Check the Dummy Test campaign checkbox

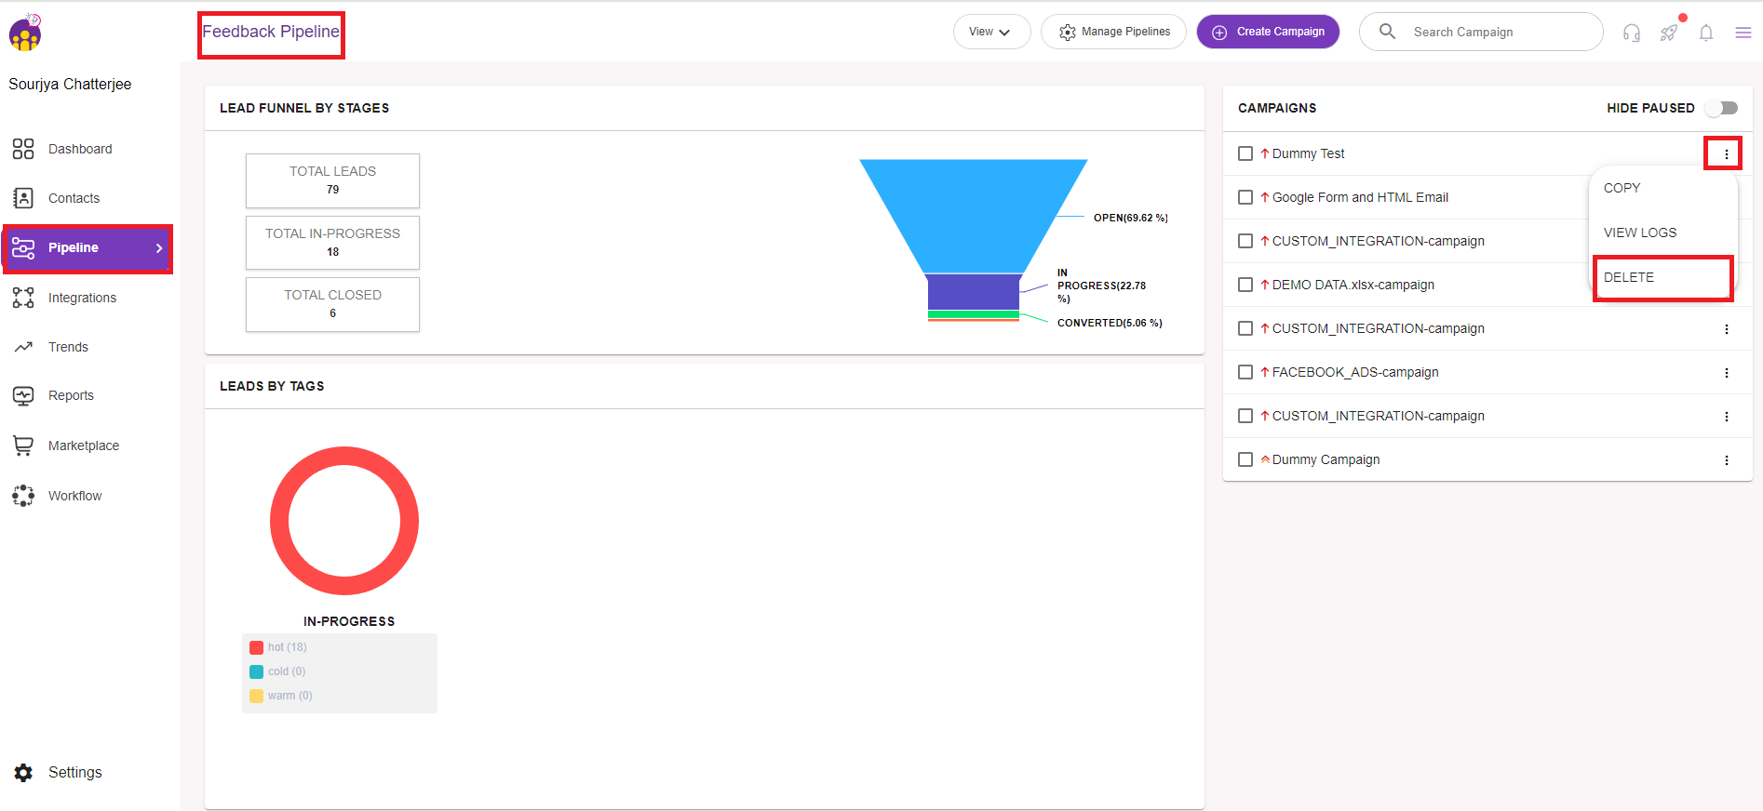pos(1245,153)
